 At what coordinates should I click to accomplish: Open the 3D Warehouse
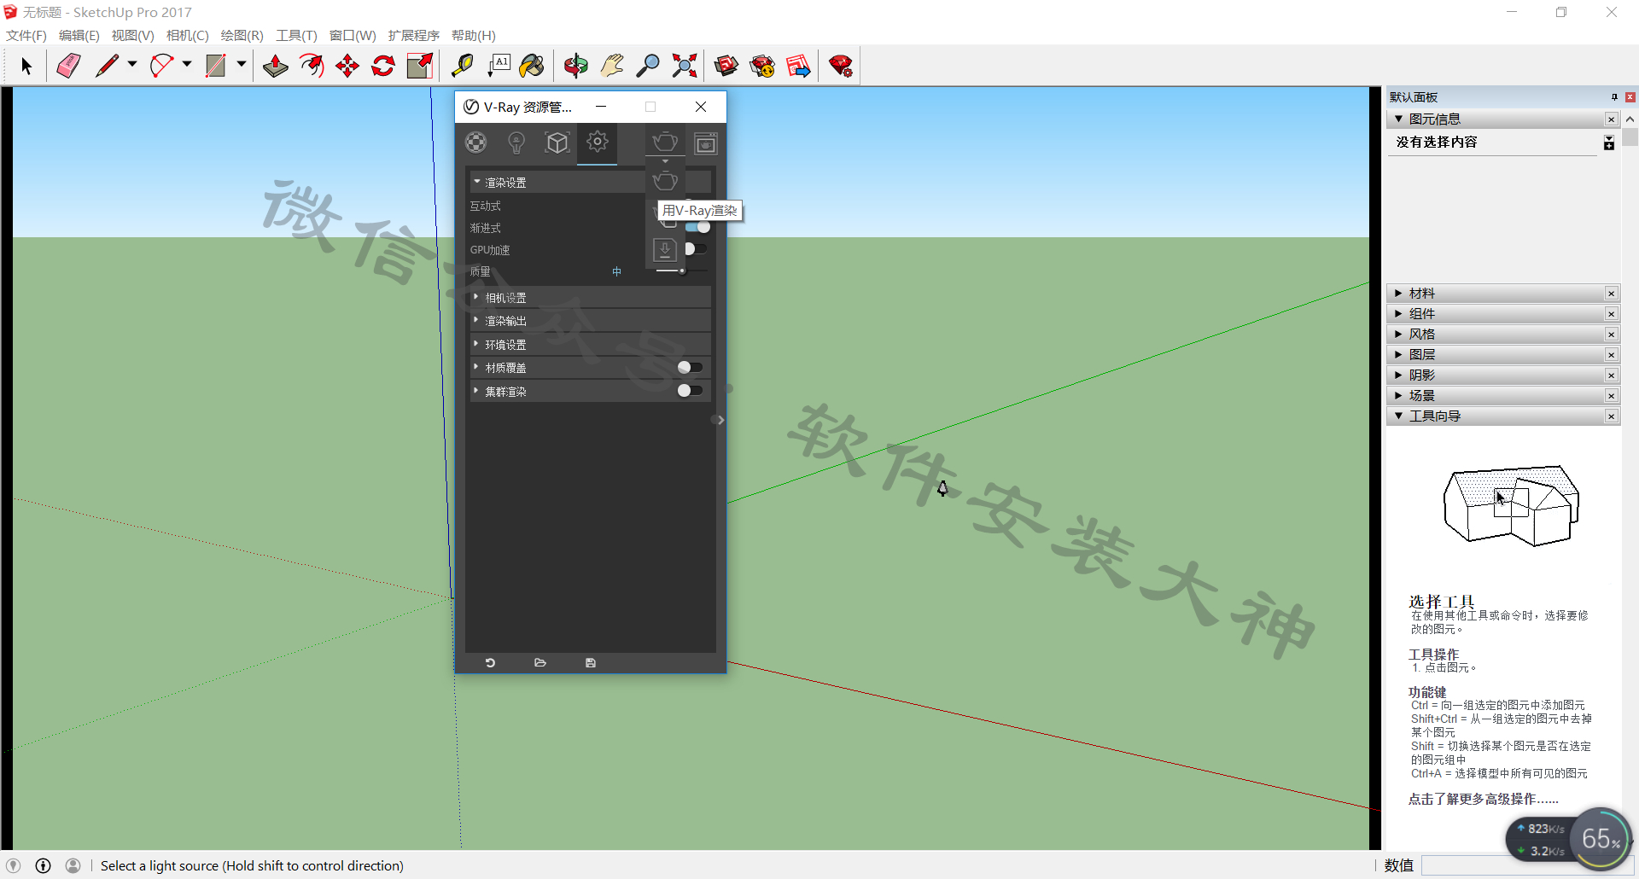coord(726,66)
